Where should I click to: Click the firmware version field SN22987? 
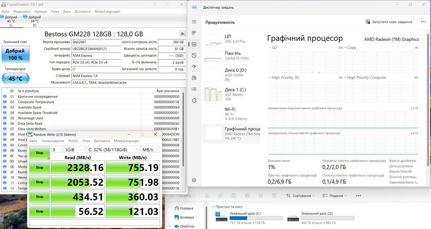[x=96, y=42]
